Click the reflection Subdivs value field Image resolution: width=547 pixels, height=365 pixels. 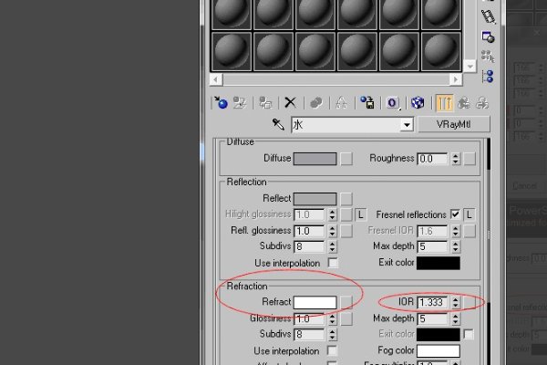(309, 246)
